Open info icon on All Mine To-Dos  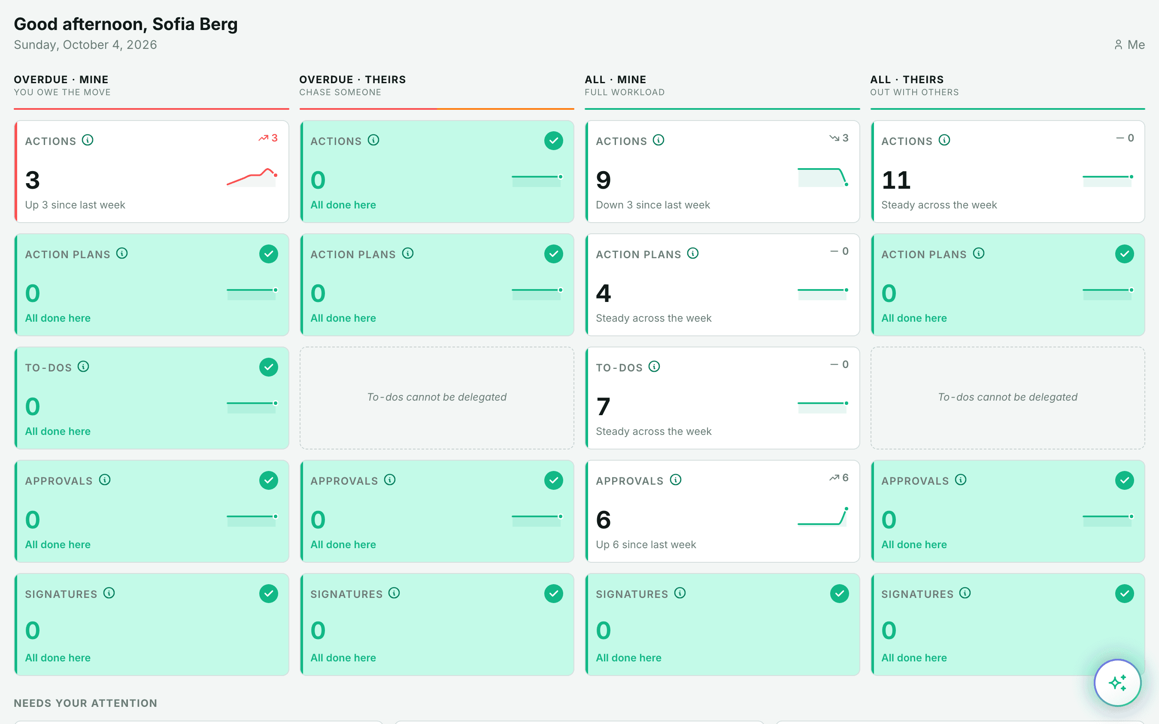(654, 367)
